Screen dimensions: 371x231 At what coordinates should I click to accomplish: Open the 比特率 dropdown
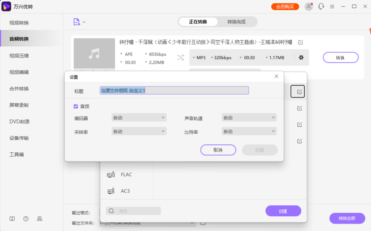(x=249, y=131)
